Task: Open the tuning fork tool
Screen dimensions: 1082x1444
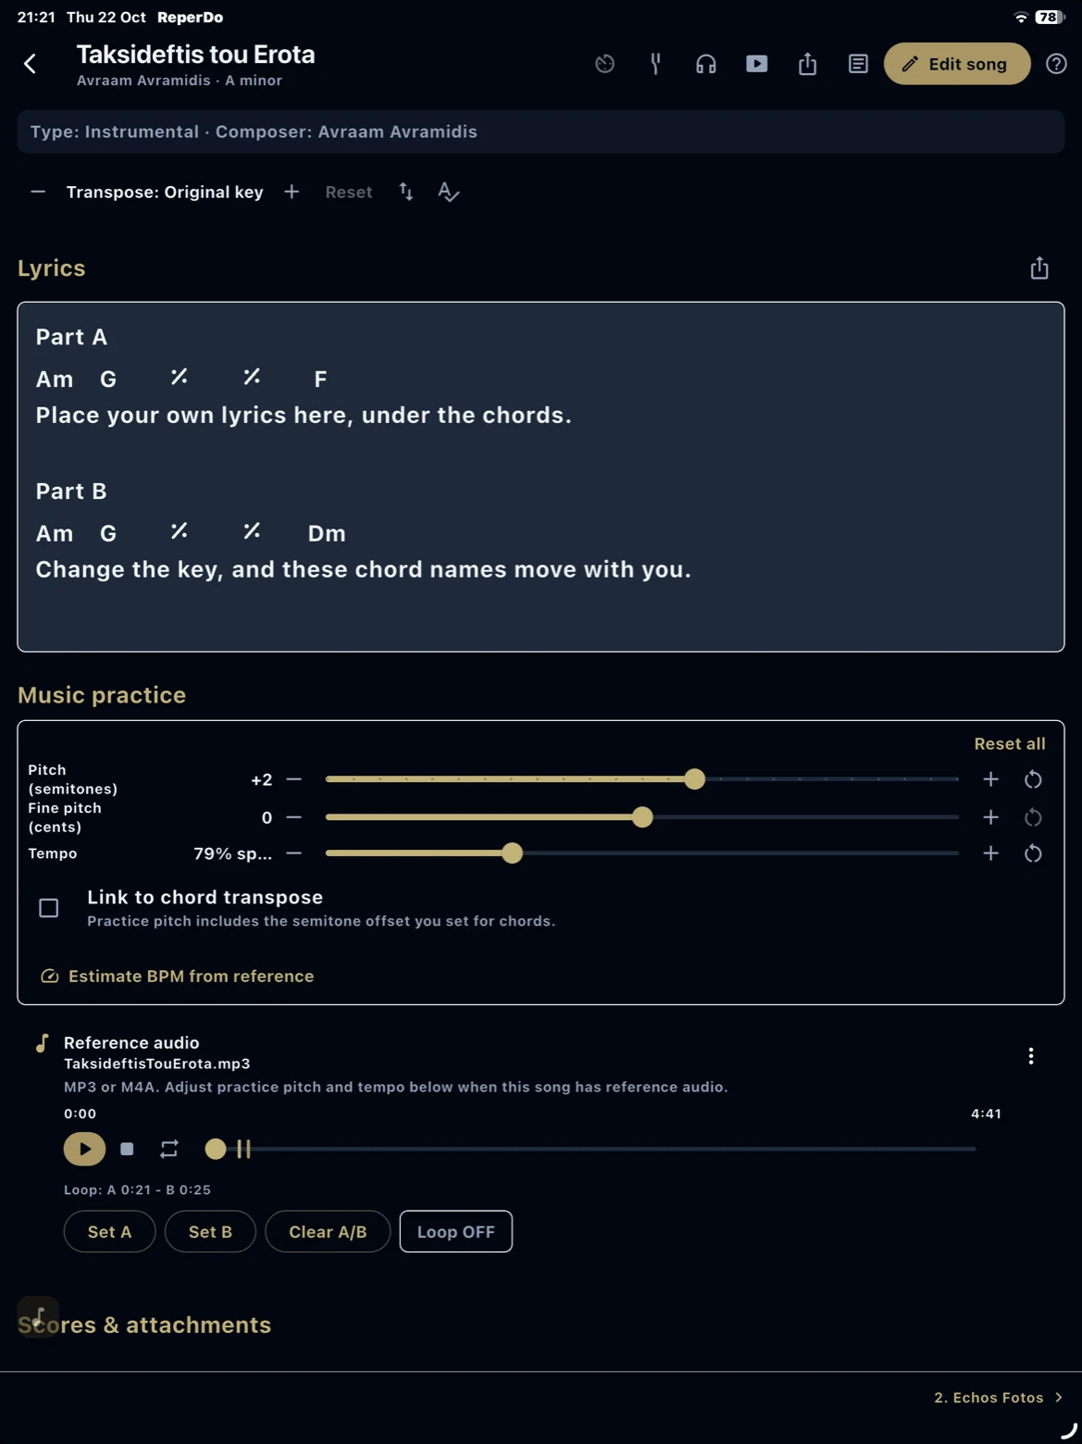Action: (x=655, y=64)
